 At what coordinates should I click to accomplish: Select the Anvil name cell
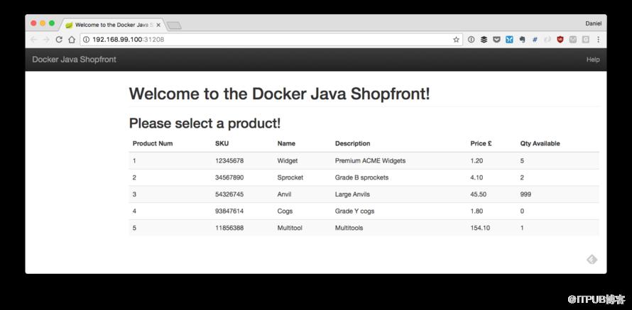(284, 194)
